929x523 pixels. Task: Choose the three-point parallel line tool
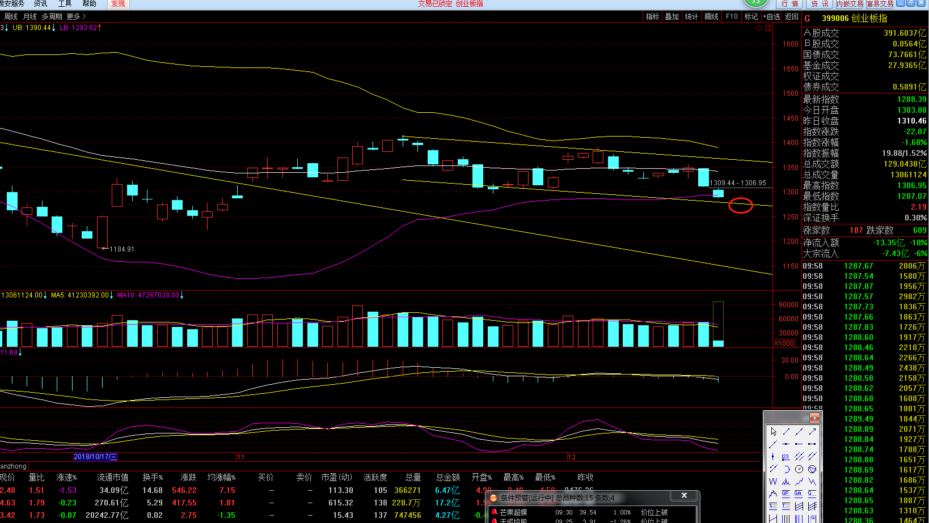(773, 469)
